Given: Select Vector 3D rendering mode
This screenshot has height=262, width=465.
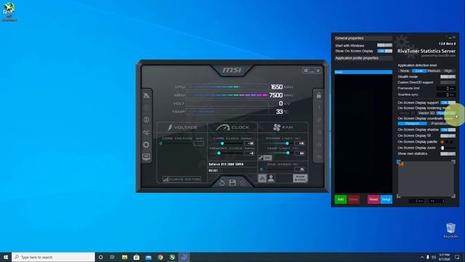Looking at the screenshot, I should [426, 114].
